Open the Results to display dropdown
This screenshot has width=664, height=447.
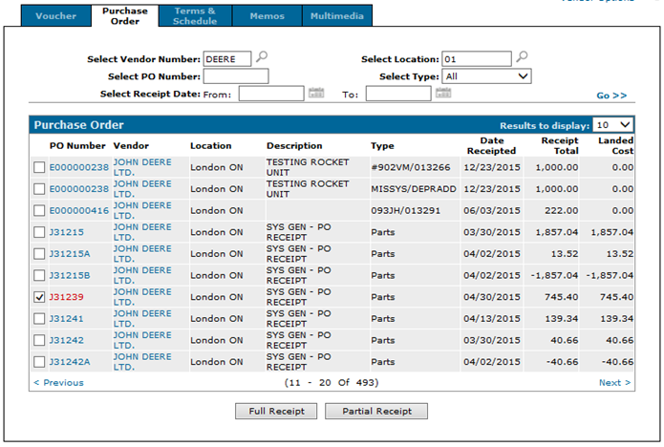(613, 125)
